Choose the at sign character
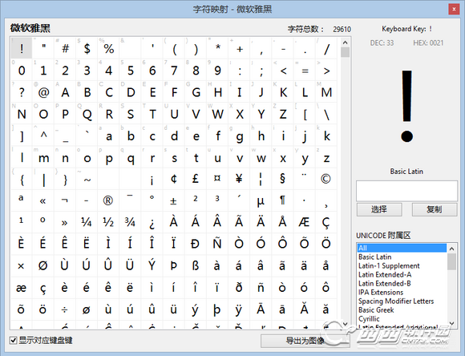 pos(43,92)
